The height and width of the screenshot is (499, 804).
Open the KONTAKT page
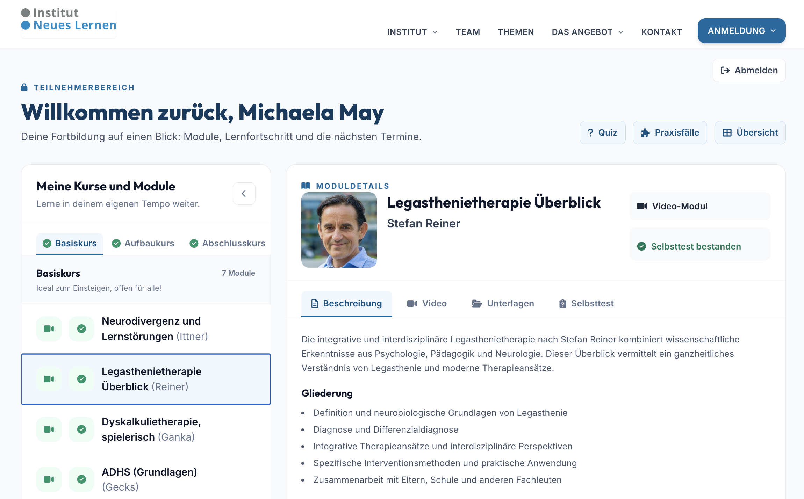click(x=661, y=32)
